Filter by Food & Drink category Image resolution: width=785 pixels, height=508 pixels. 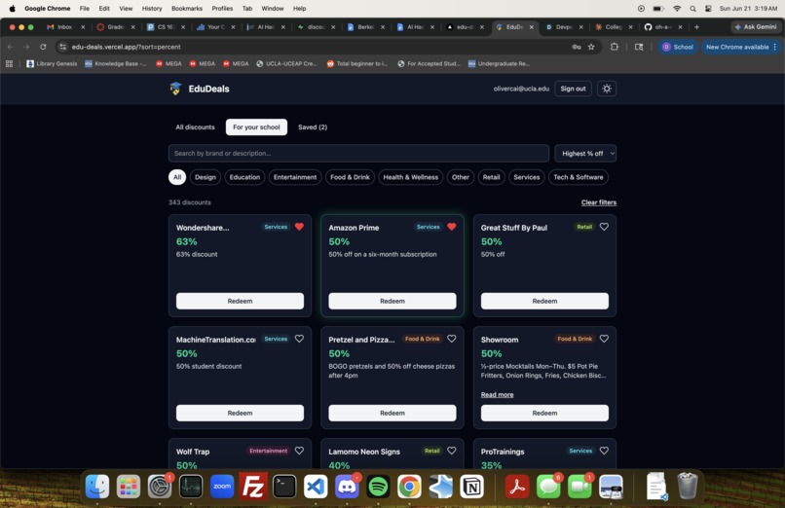[350, 177]
